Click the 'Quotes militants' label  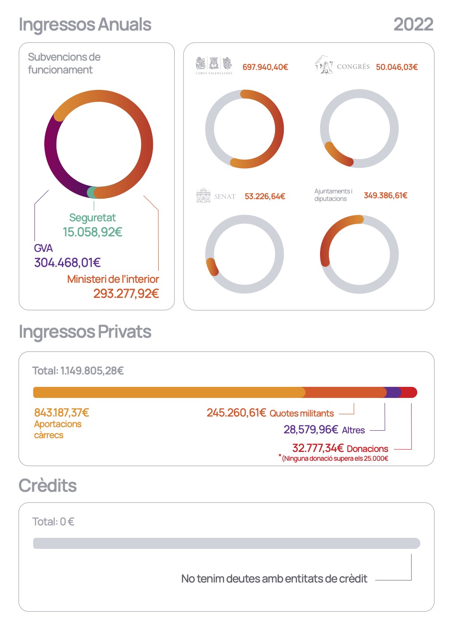click(x=302, y=413)
